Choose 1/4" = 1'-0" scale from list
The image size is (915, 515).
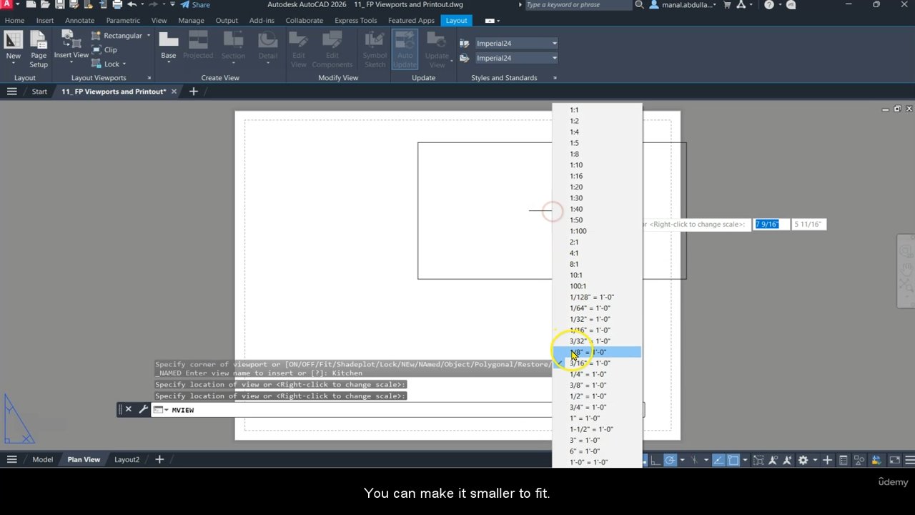click(x=588, y=374)
